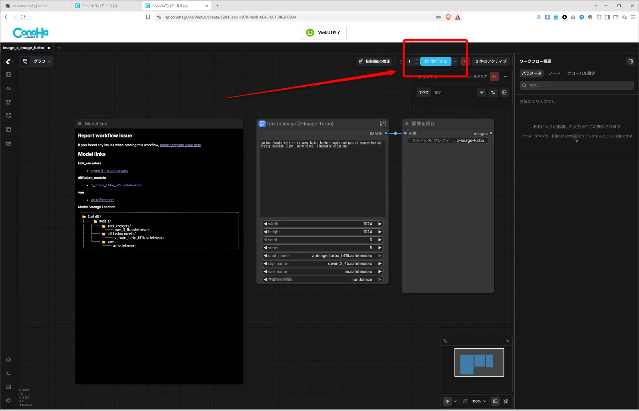This screenshot has width=639, height=411.
Task: Focus the 検索 search field
Action: pos(577,86)
